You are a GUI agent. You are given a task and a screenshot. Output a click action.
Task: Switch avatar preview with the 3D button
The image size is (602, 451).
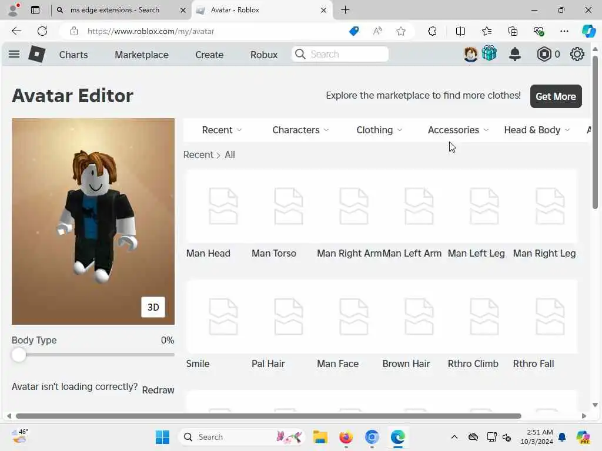[153, 307]
